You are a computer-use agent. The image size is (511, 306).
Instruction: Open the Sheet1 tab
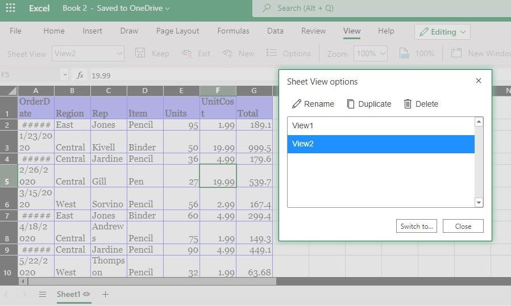tap(68, 294)
